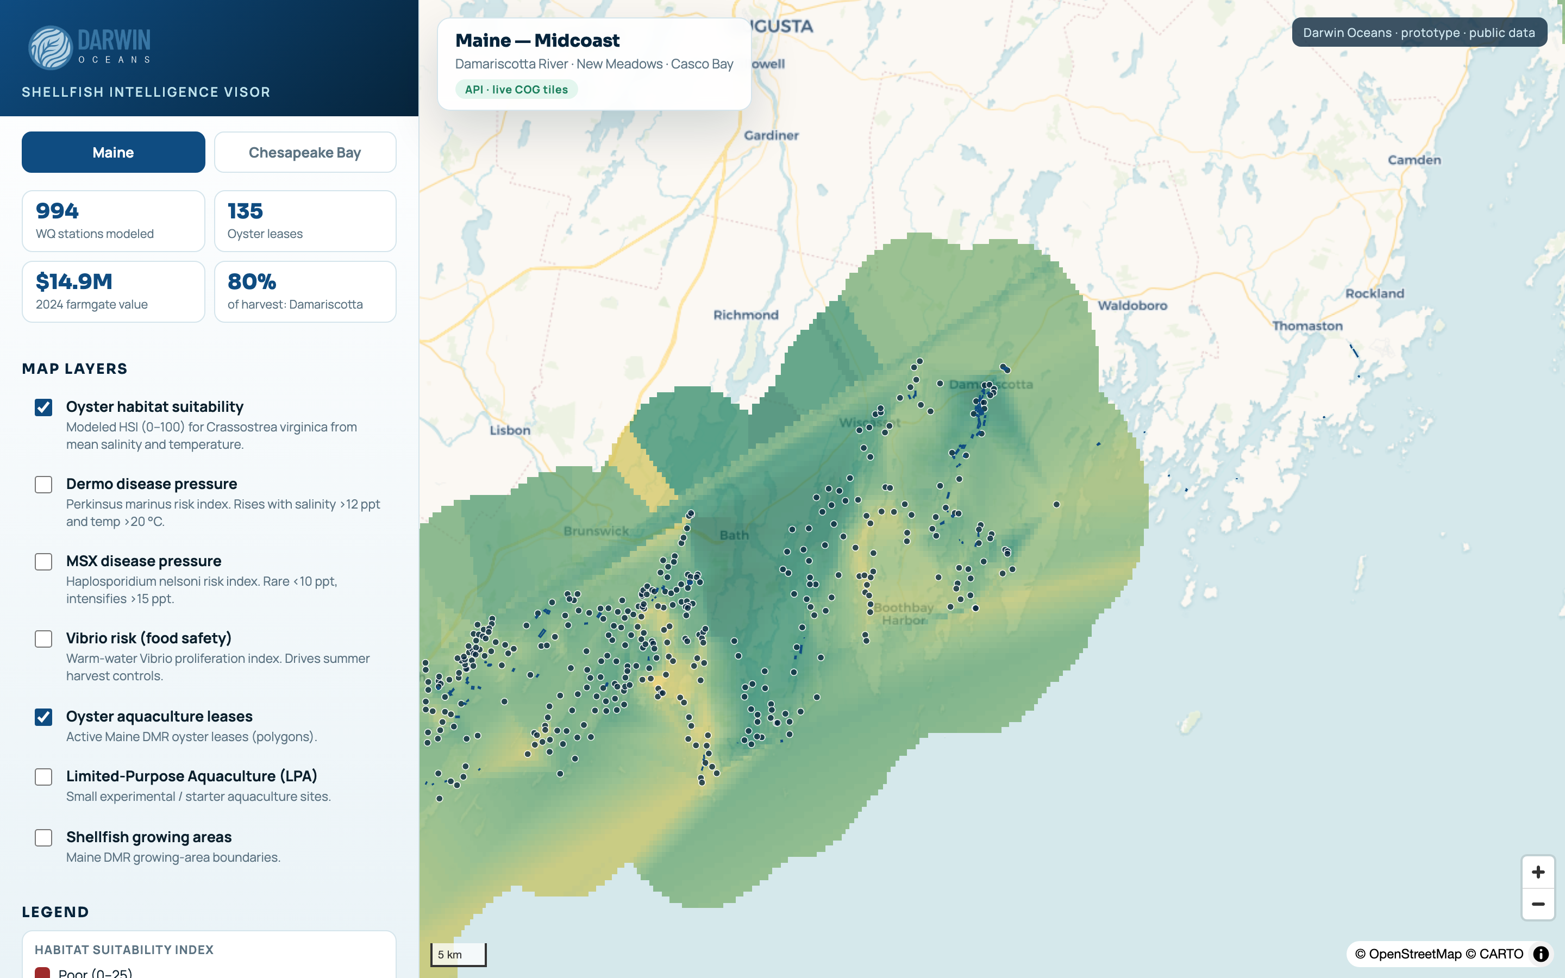The width and height of the screenshot is (1565, 978).
Task: Enable Dermo disease pressure layer
Action: pos(43,485)
